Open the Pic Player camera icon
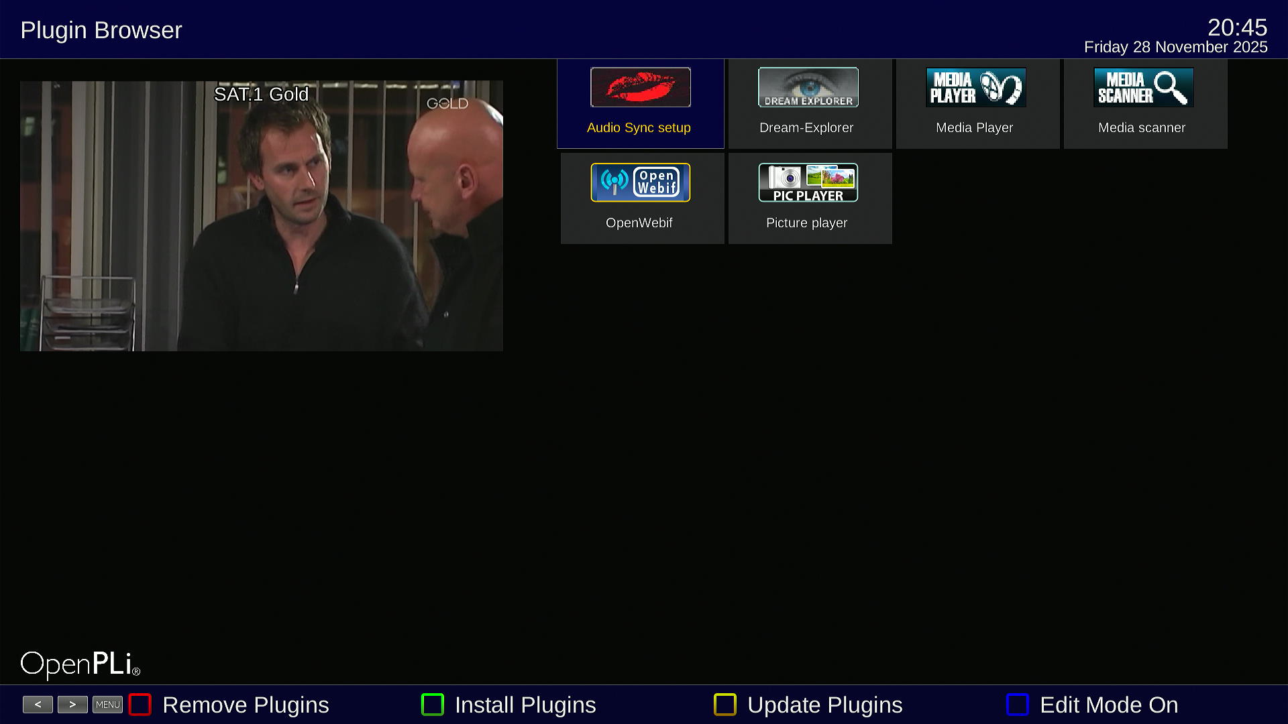1288x724 pixels. pos(808,182)
